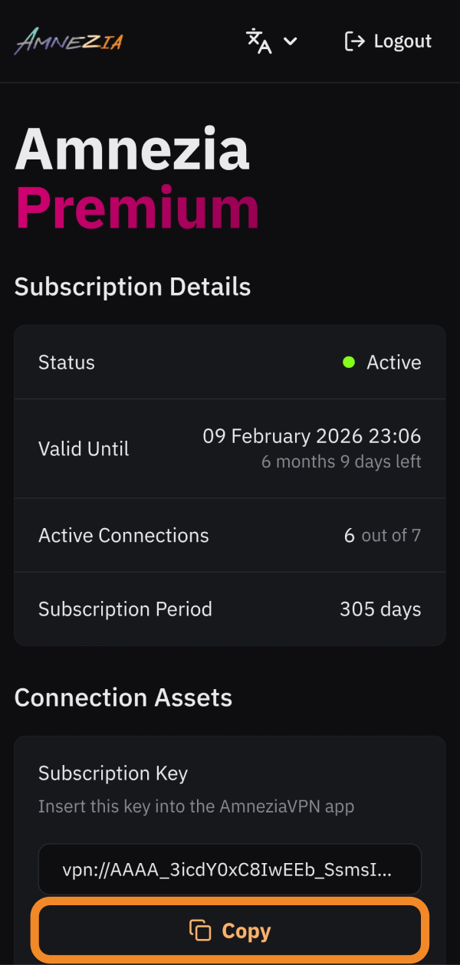Screen dimensions: 460x965
Task: Click the 09 February 2026 date
Action: (x=311, y=437)
